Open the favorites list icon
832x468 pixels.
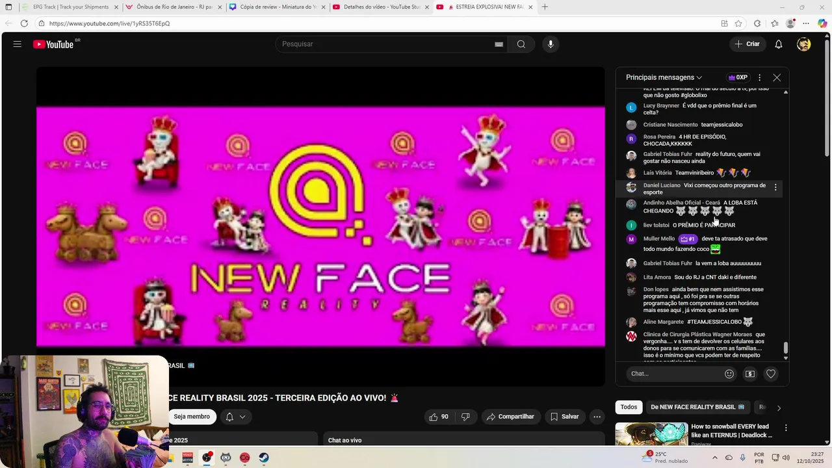pyautogui.click(x=775, y=23)
